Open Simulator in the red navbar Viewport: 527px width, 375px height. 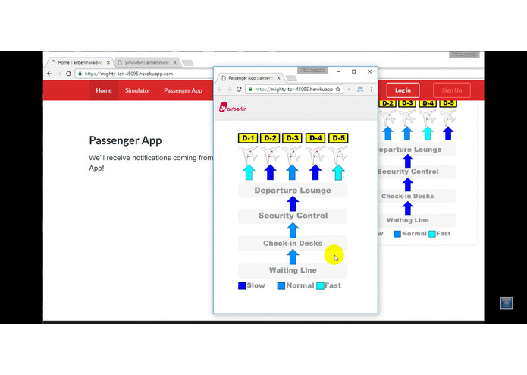137,90
